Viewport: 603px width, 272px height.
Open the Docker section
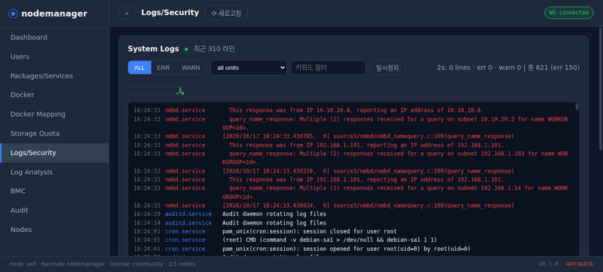tap(54, 95)
